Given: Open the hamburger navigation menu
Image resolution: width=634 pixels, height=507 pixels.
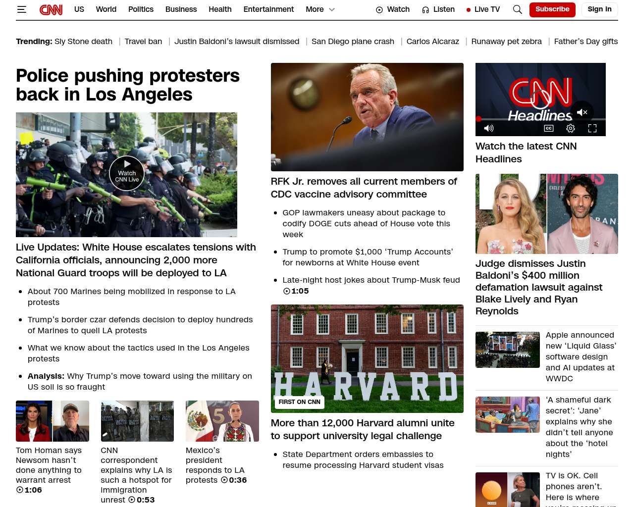Looking at the screenshot, I should [x=21, y=9].
